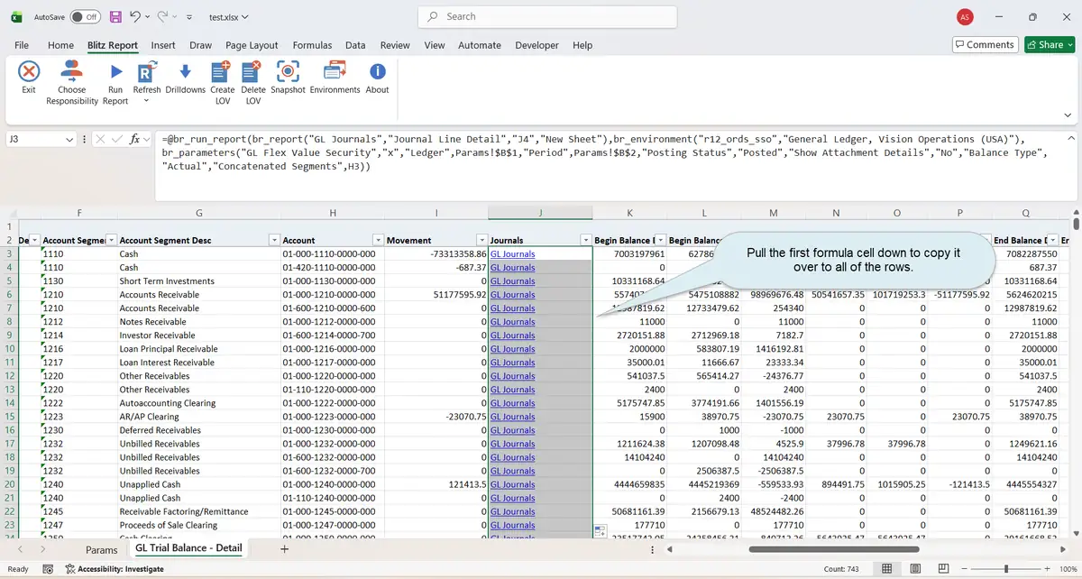Expand the Refresh dropdown arrow
This screenshot has width=1082, height=579.
tap(146, 100)
